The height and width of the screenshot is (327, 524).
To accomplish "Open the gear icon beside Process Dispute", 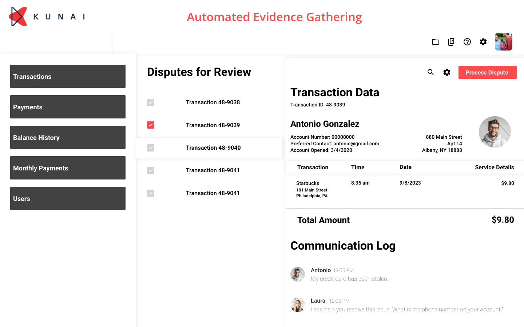I will tap(446, 72).
